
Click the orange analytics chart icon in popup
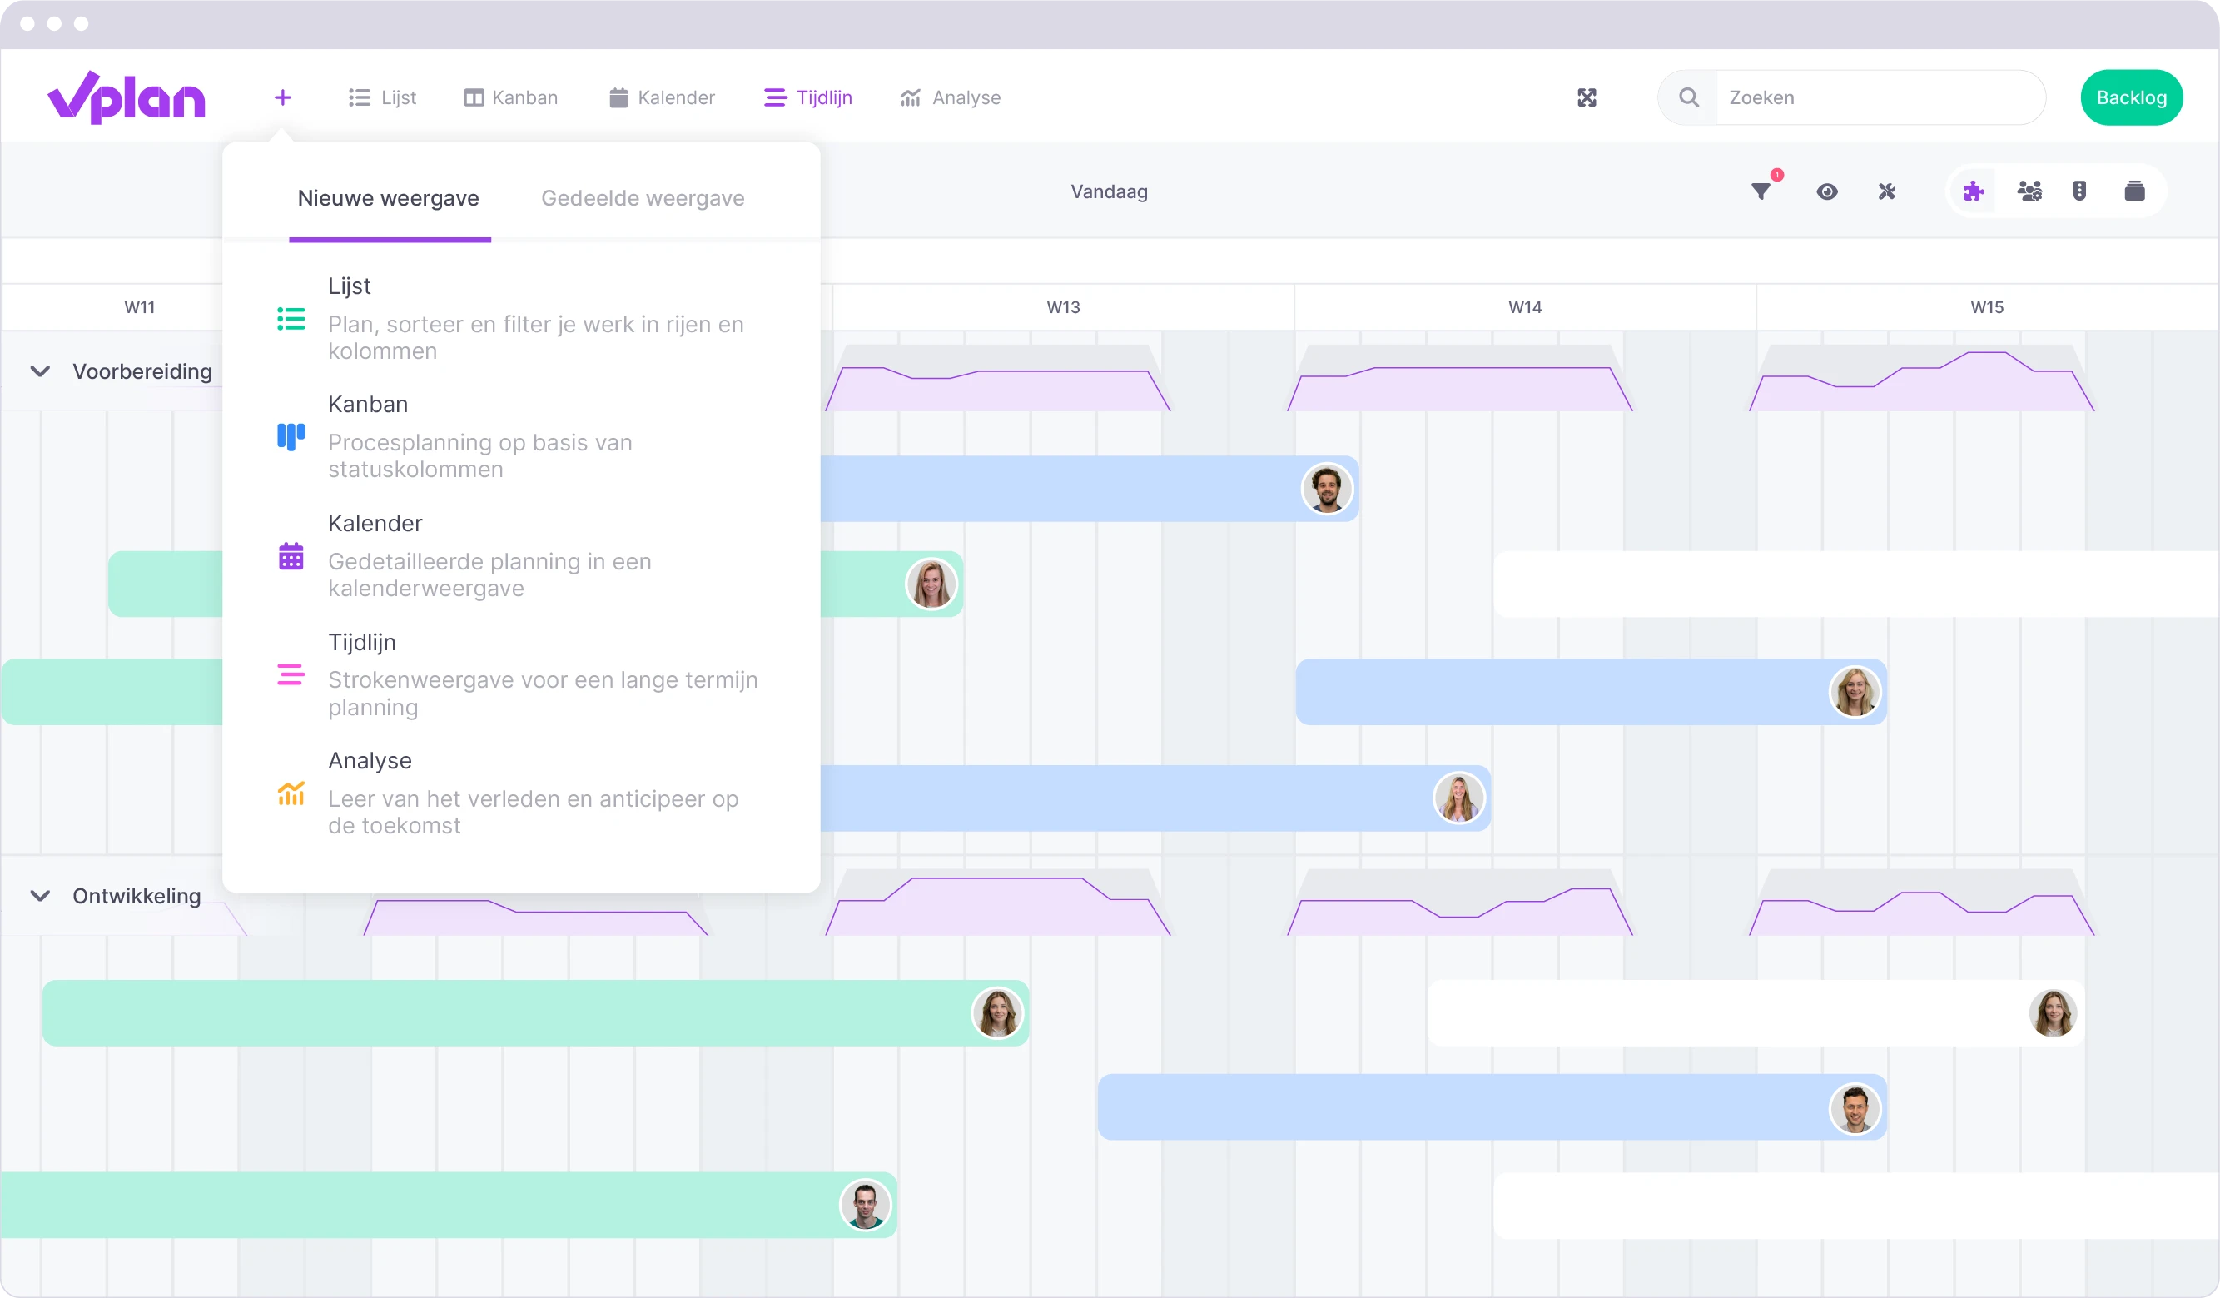point(291,793)
